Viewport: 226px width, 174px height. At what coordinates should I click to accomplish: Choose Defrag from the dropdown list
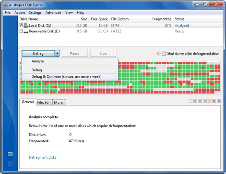click(x=70, y=70)
